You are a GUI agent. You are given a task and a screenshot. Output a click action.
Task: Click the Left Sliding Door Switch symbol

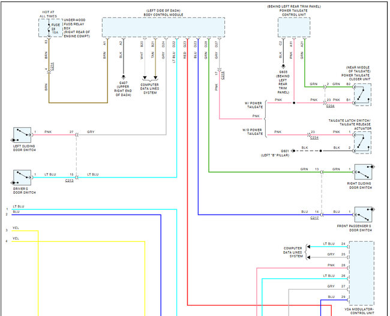pyautogui.click(x=22, y=135)
